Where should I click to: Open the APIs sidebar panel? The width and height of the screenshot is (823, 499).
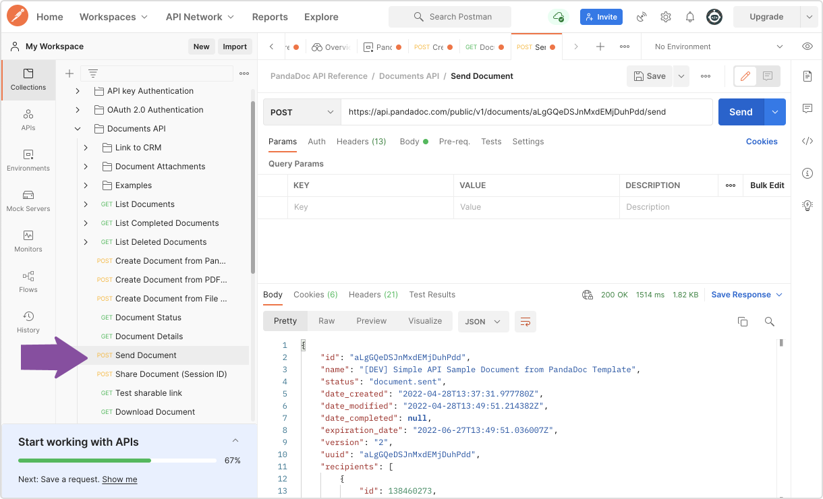coord(28,120)
